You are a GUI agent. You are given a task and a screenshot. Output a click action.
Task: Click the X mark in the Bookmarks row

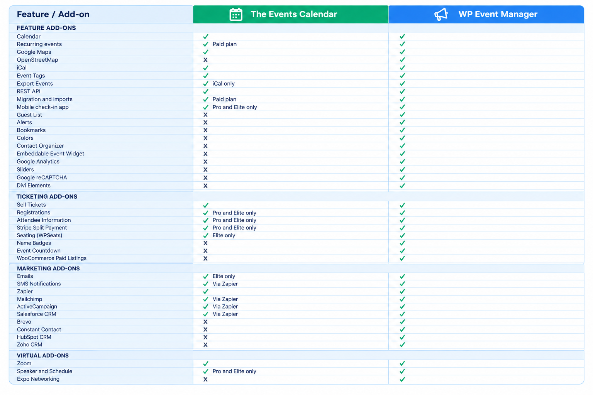pyautogui.click(x=205, y=130)
